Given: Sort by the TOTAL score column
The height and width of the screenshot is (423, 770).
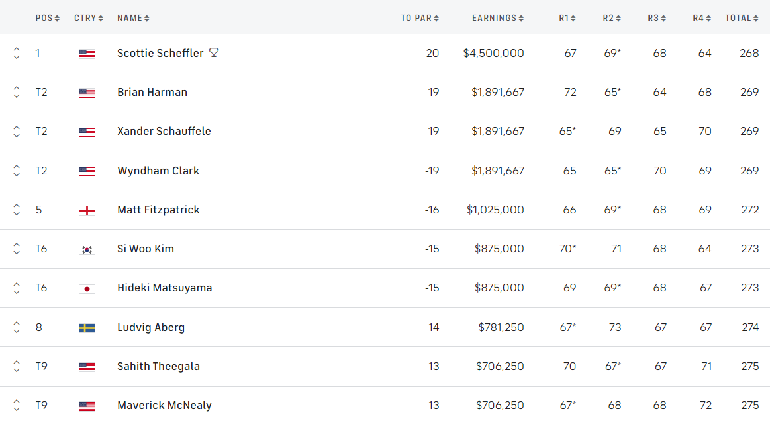Looking at the screenshot, I should (x=742, y=18).
